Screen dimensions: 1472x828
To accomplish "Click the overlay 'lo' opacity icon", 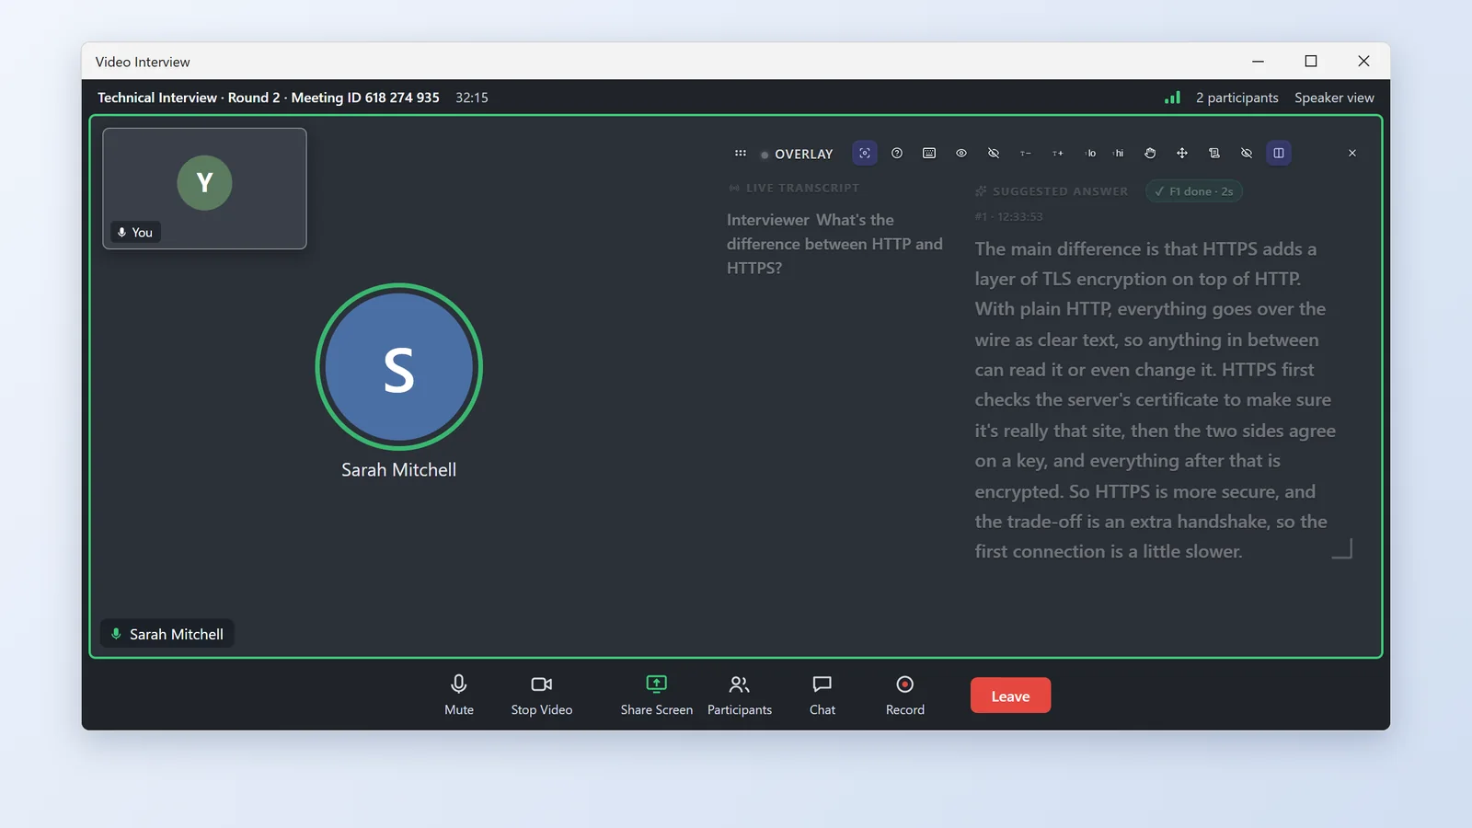I will 1090,154.
